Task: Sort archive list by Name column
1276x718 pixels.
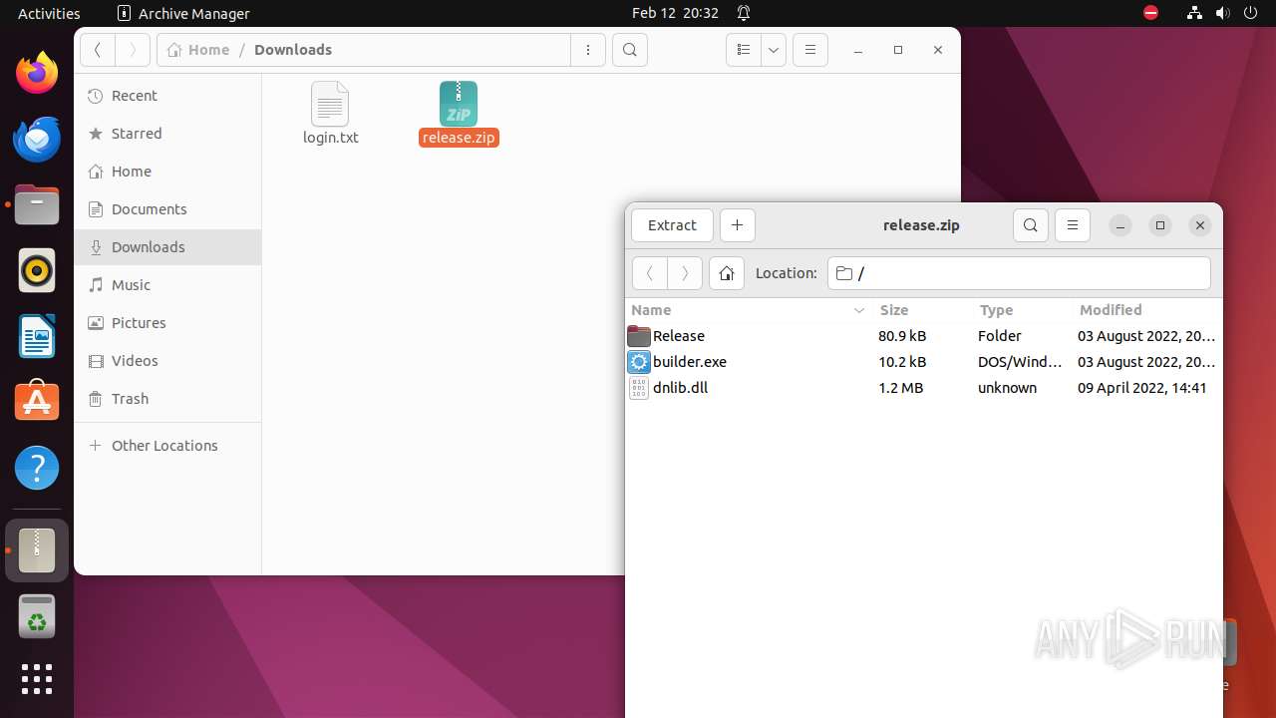Action: [749, 310]
